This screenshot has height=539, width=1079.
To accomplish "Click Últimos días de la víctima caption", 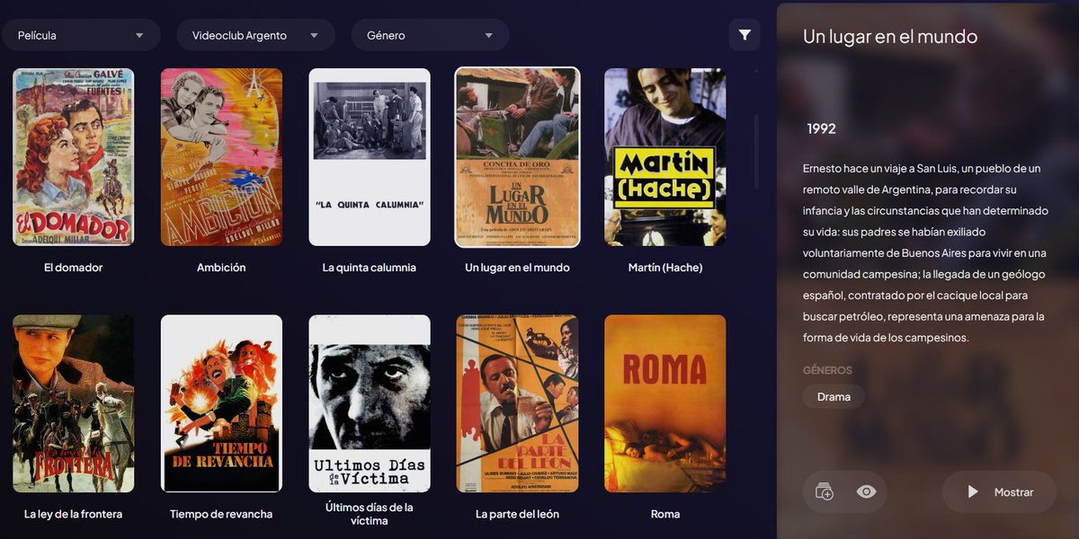I will pos(370,514).
